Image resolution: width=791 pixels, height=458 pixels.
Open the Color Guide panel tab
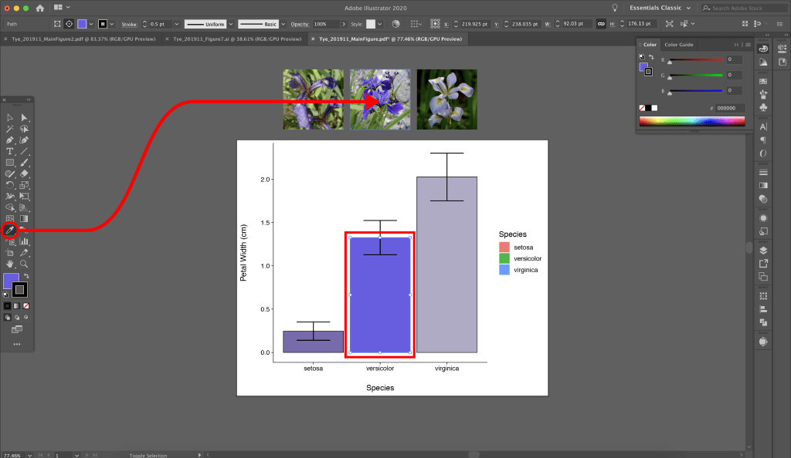pyautogui.click(x=679, y=45)
